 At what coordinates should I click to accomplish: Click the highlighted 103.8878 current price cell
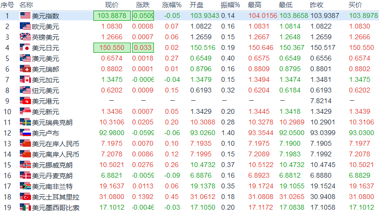112,15
